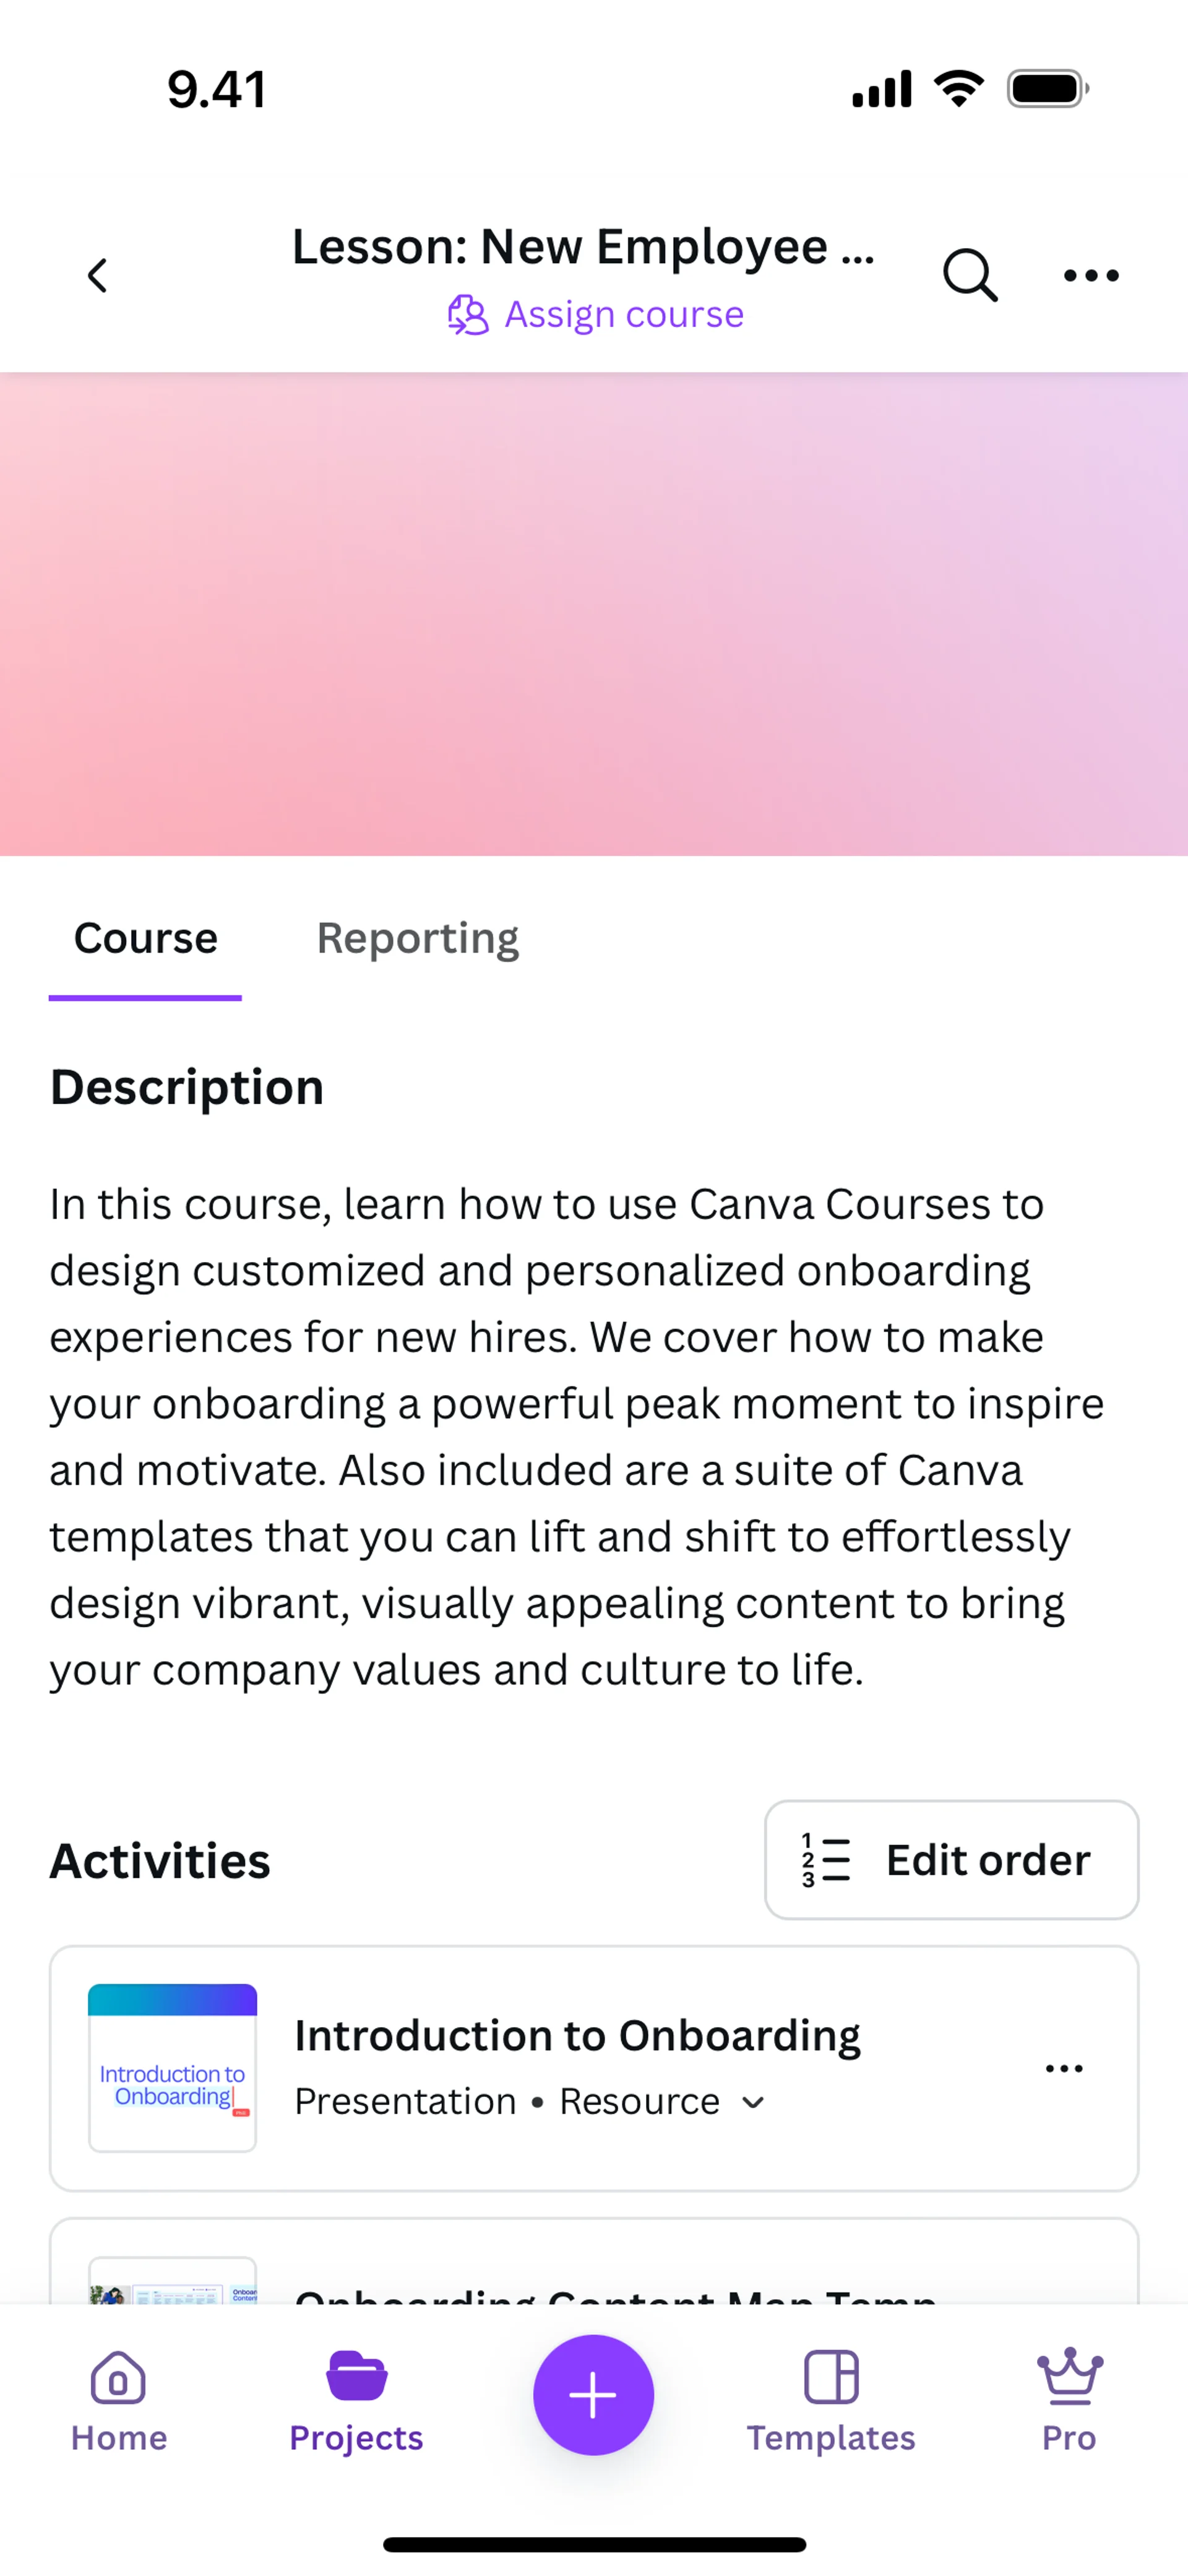Tap the Assign course people icon
Image resolution: width=1188 pixels, height=2576 pixels.
(x=467, y=315)
